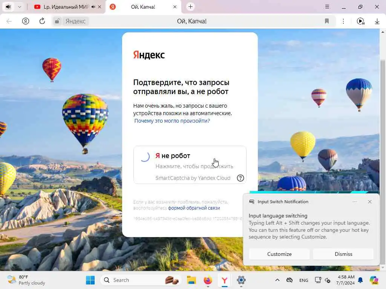Open the browser hamburger menu

tap(327, 7)
